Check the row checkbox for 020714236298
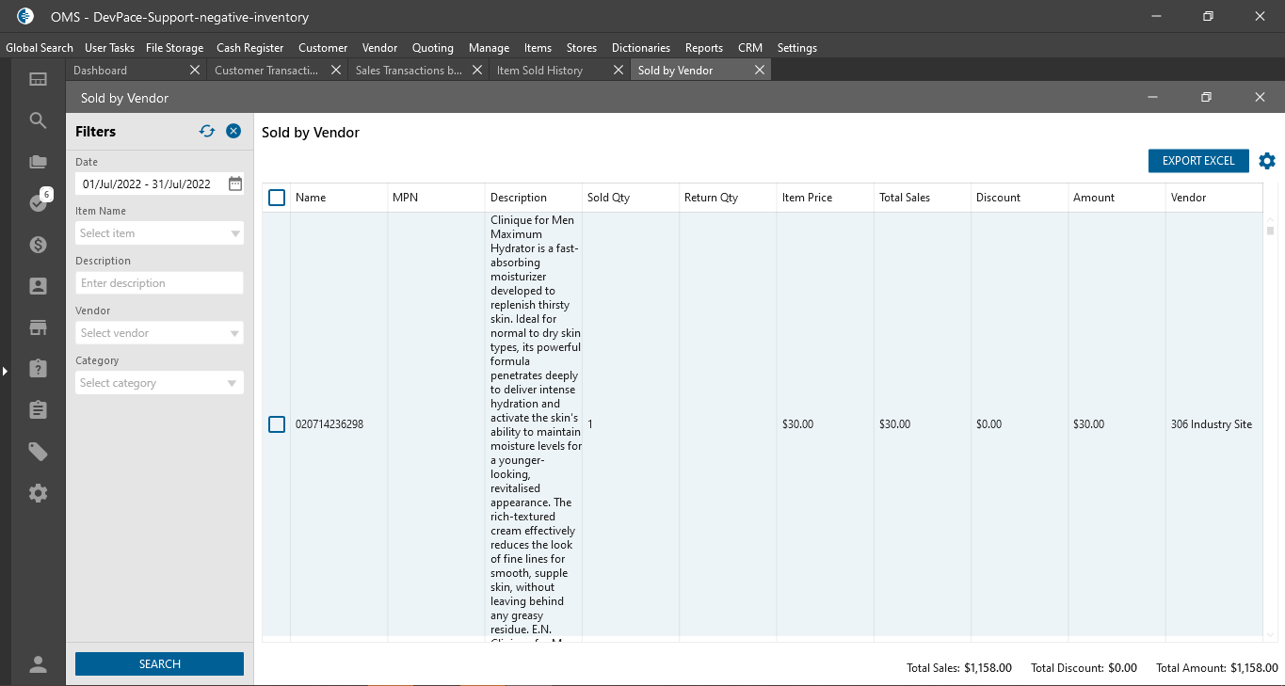This screenshot has height=686, width=1285. pos(277,424)
